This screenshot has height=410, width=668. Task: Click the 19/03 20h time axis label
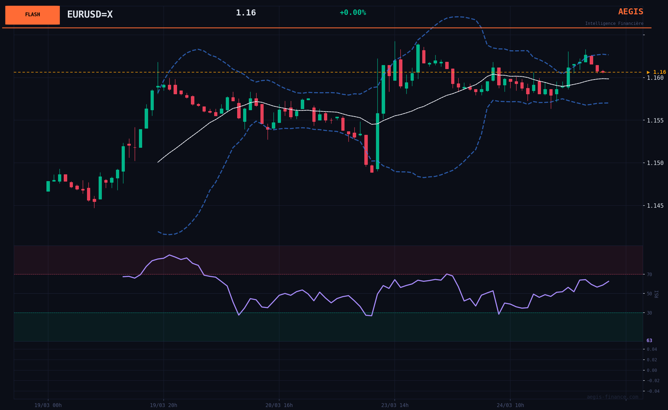163,405
